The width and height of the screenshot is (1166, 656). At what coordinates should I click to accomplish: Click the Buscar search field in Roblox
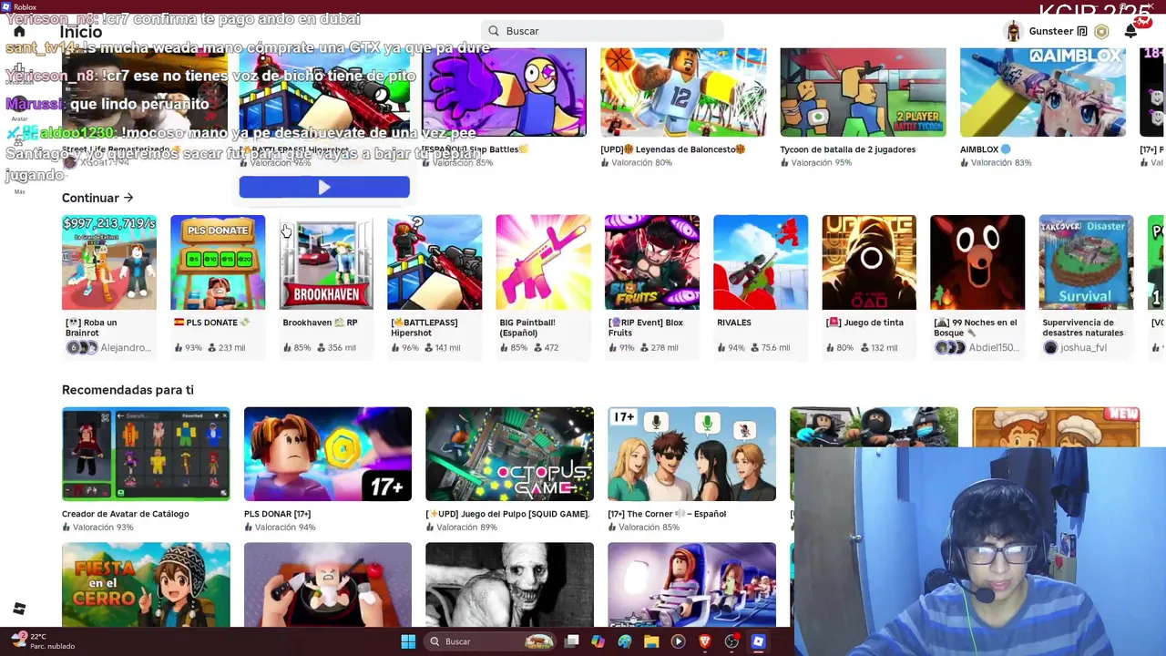click(x=602, y=31)
